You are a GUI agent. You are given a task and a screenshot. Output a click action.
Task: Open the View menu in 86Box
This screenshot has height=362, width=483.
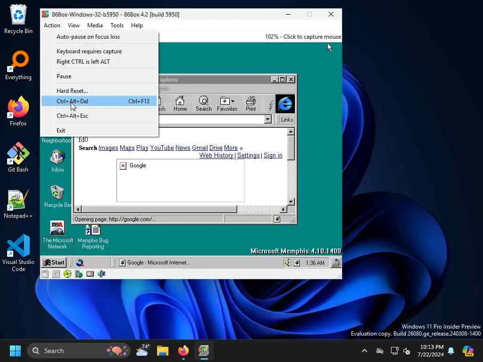(x=74, y=25)
